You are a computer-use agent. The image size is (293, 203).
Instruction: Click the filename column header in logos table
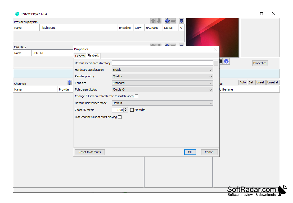(x=250, y=89)
